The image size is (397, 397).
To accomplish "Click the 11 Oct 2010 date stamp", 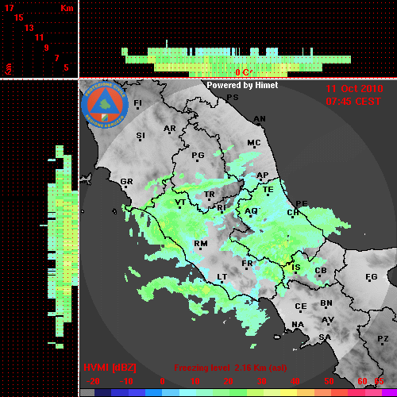I will pos(354,89).
